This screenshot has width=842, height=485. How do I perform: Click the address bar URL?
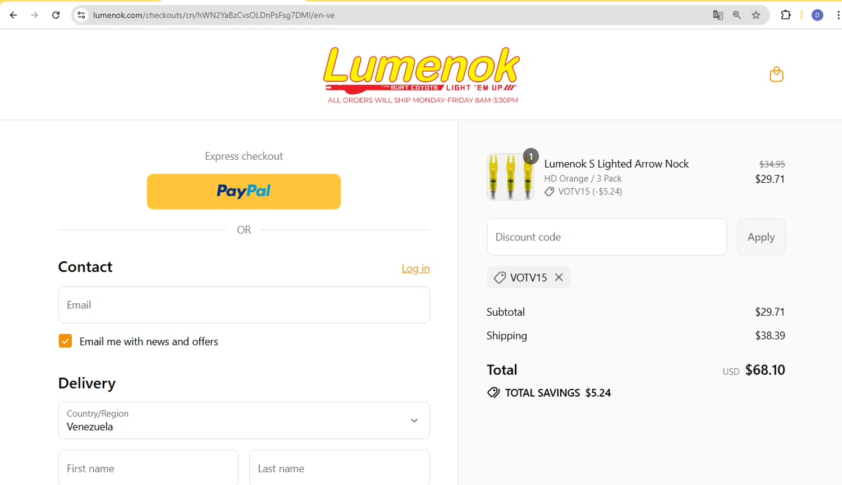coord(213,15)
